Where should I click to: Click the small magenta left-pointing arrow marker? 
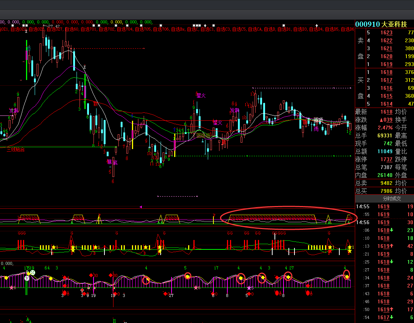click(x=141, y=207)
